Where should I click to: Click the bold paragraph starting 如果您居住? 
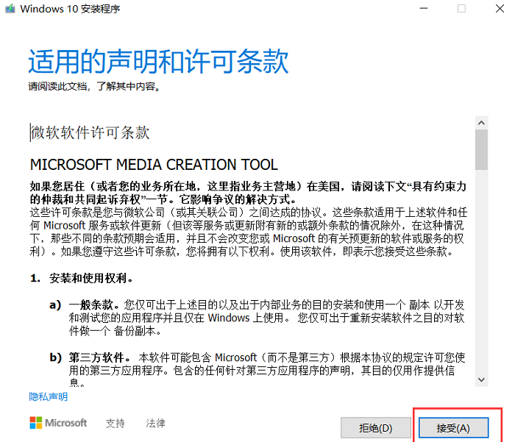coord(249,193)
